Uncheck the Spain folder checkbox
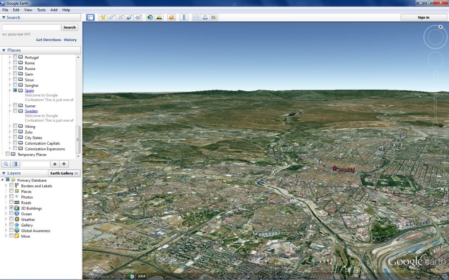Image resolution: width=449 pixels, height=280 pixels. [x=15, y=90]
